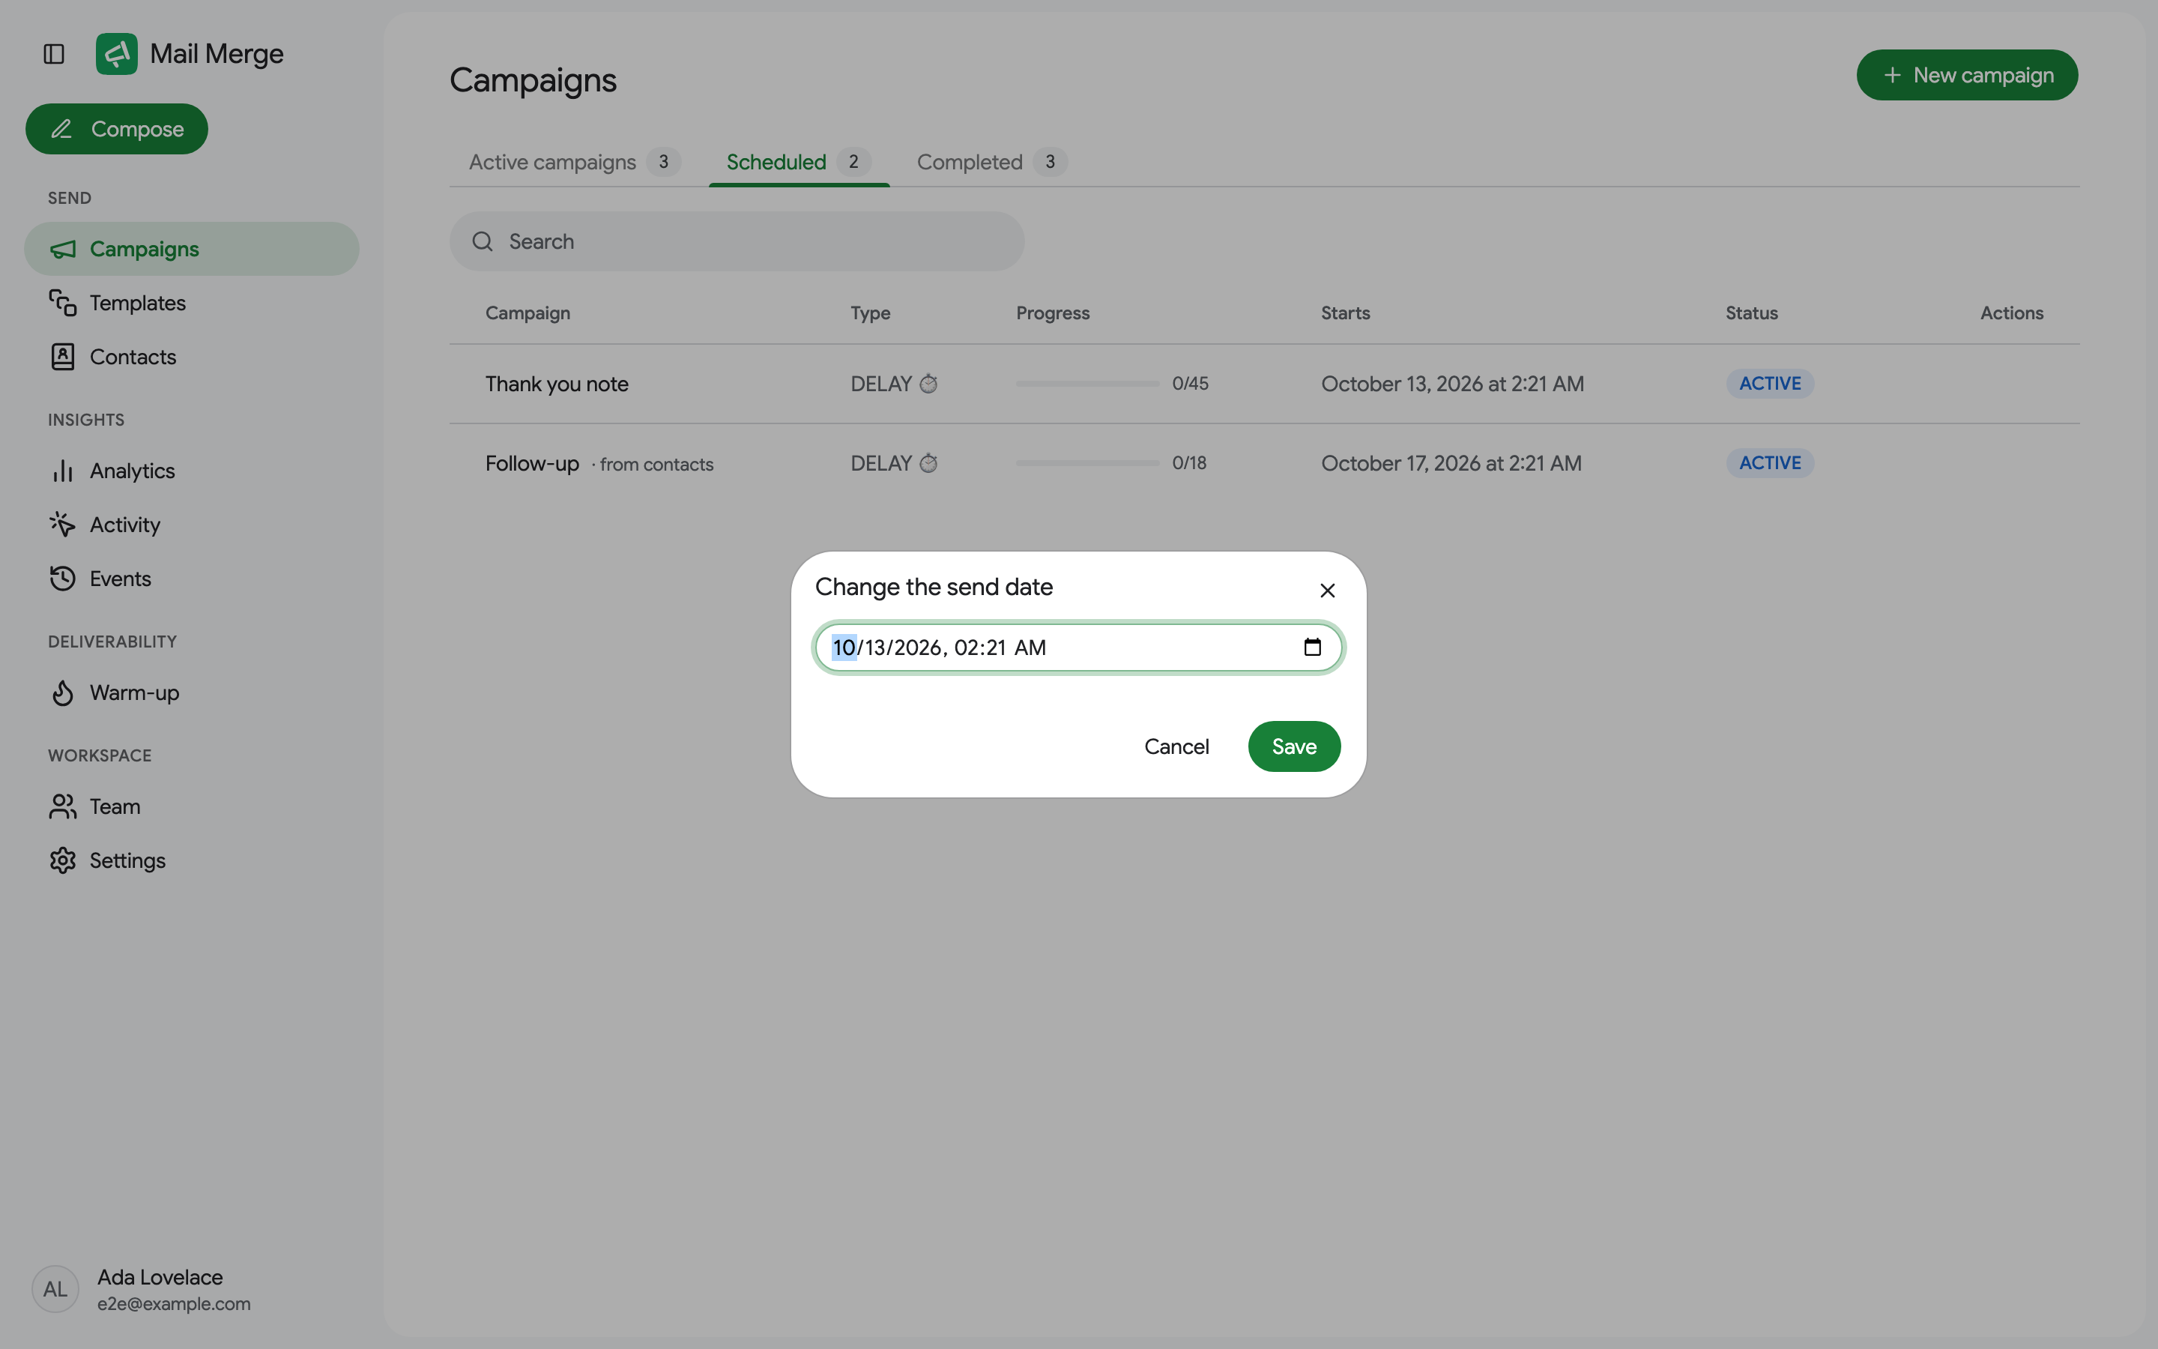Click the Team people icon
Viewport: 2158px width, 1349px height.
62,806
